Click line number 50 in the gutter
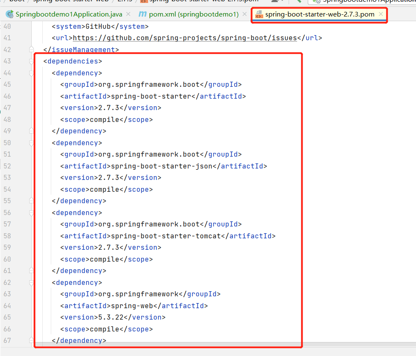The height and width of the screenshot is (356, 416). coord(7,143)
